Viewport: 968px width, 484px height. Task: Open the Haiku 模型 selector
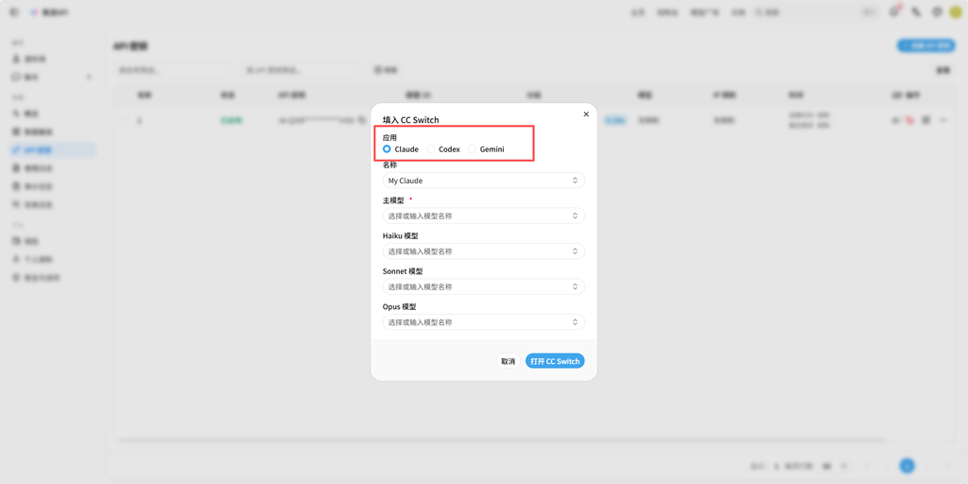point(483,251)
